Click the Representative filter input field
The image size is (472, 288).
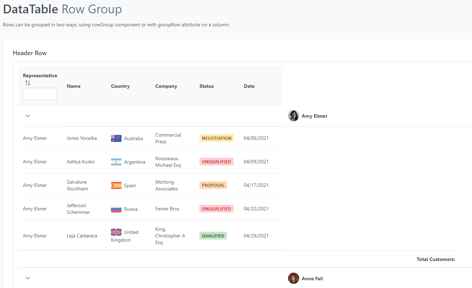tap(40, 94)
